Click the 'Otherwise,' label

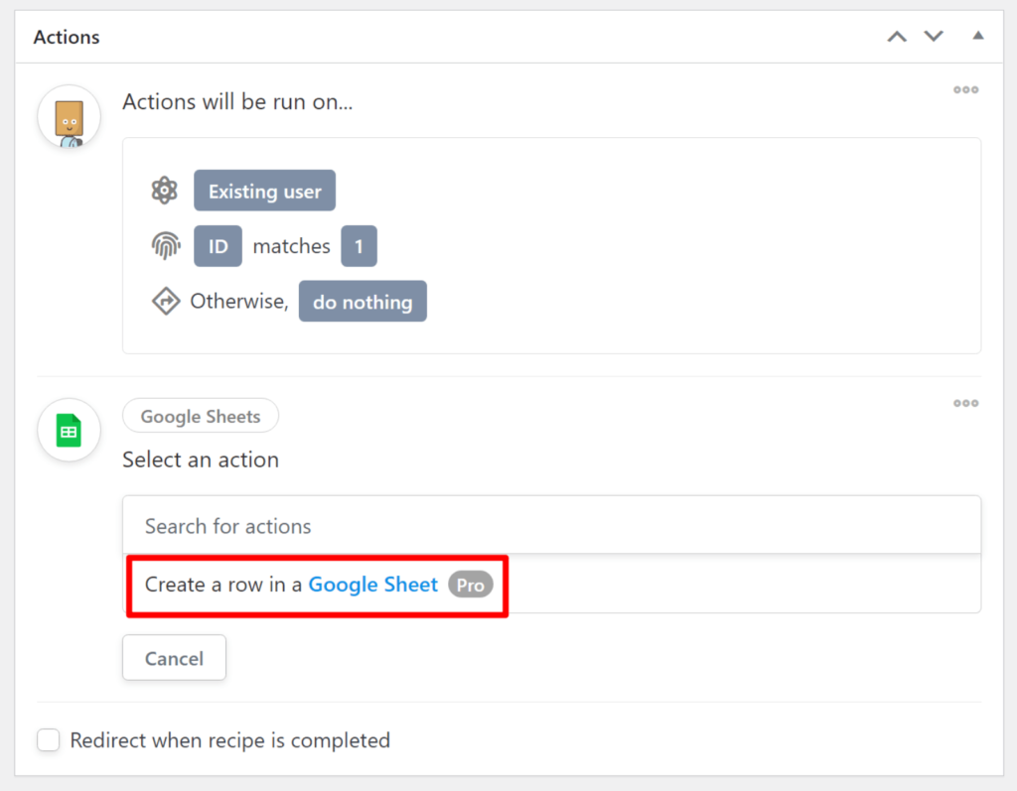238,302
